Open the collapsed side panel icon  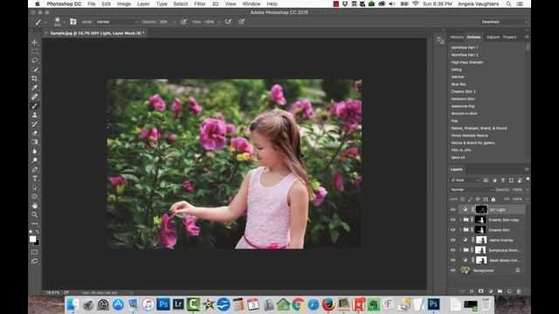440,40
